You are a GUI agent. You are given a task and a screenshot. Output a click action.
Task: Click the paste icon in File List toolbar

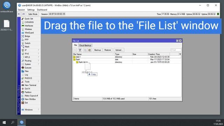(x=90, y=50)
